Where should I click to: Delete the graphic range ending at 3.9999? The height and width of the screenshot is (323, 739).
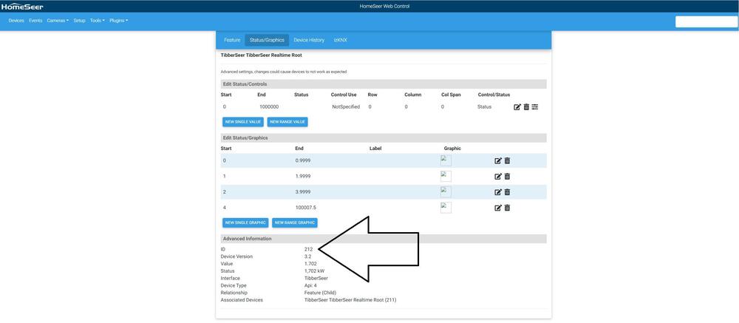507,192
